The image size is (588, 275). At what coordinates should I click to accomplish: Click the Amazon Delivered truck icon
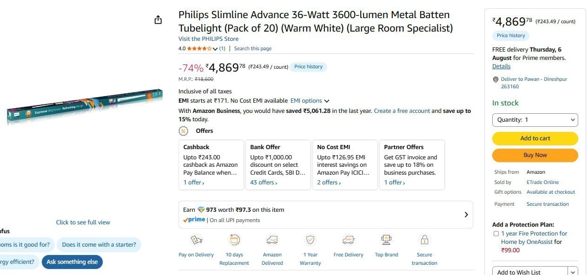272,240
